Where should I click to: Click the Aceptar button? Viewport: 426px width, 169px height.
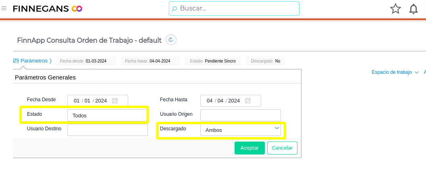click(249, 148)
